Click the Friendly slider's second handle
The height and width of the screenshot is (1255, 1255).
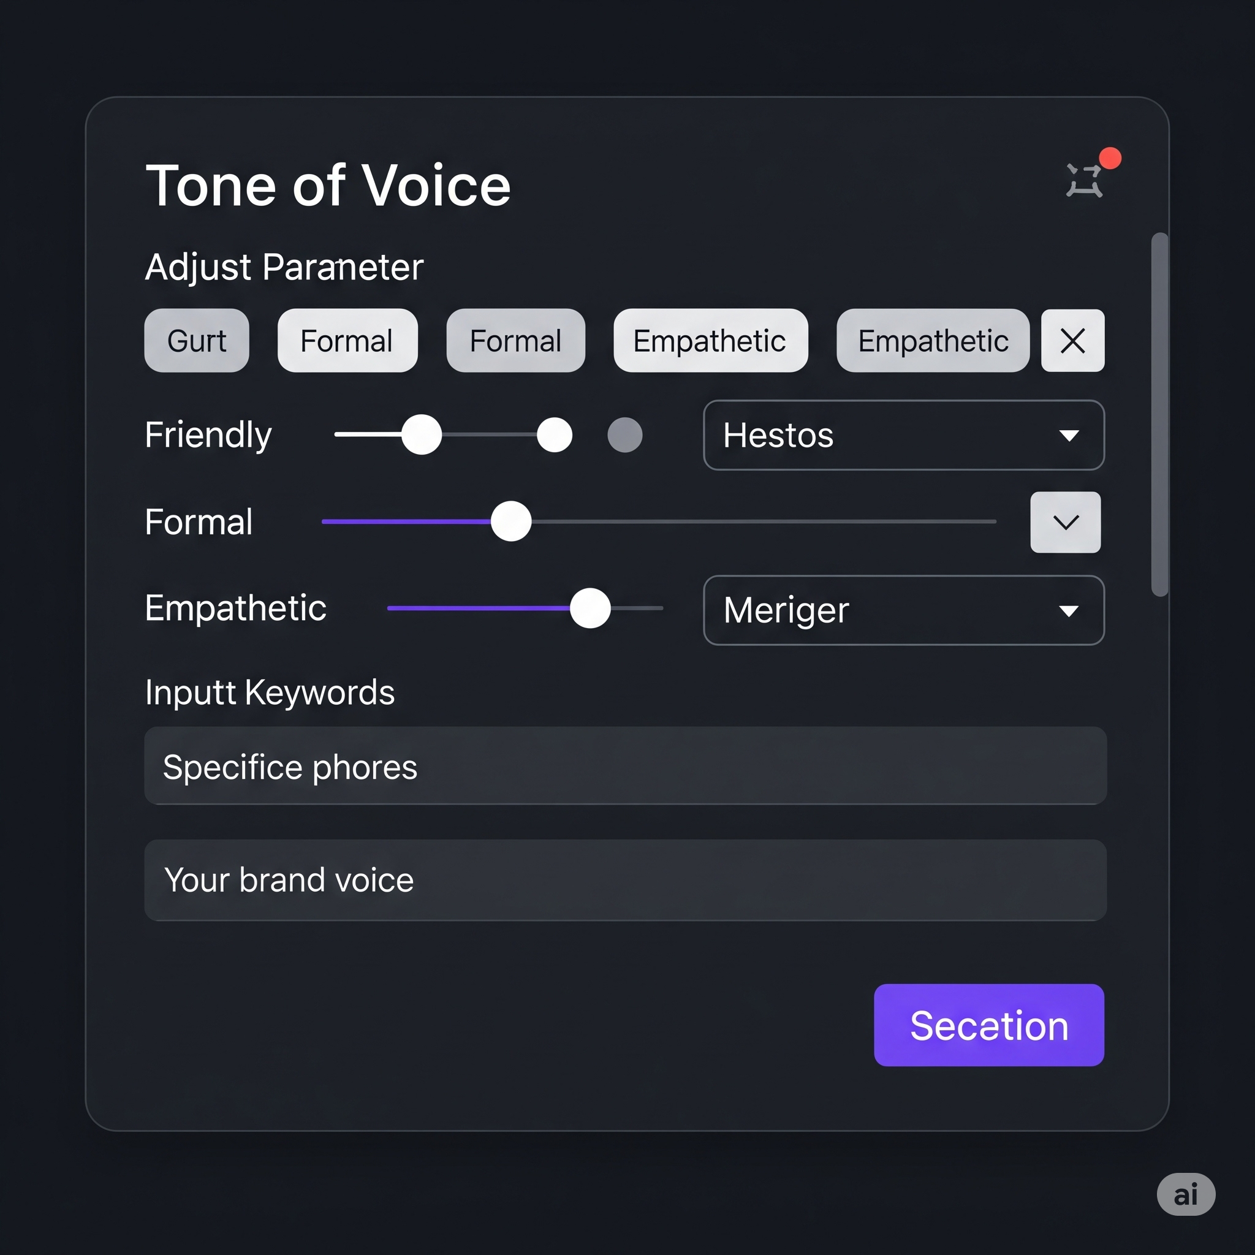554,434
